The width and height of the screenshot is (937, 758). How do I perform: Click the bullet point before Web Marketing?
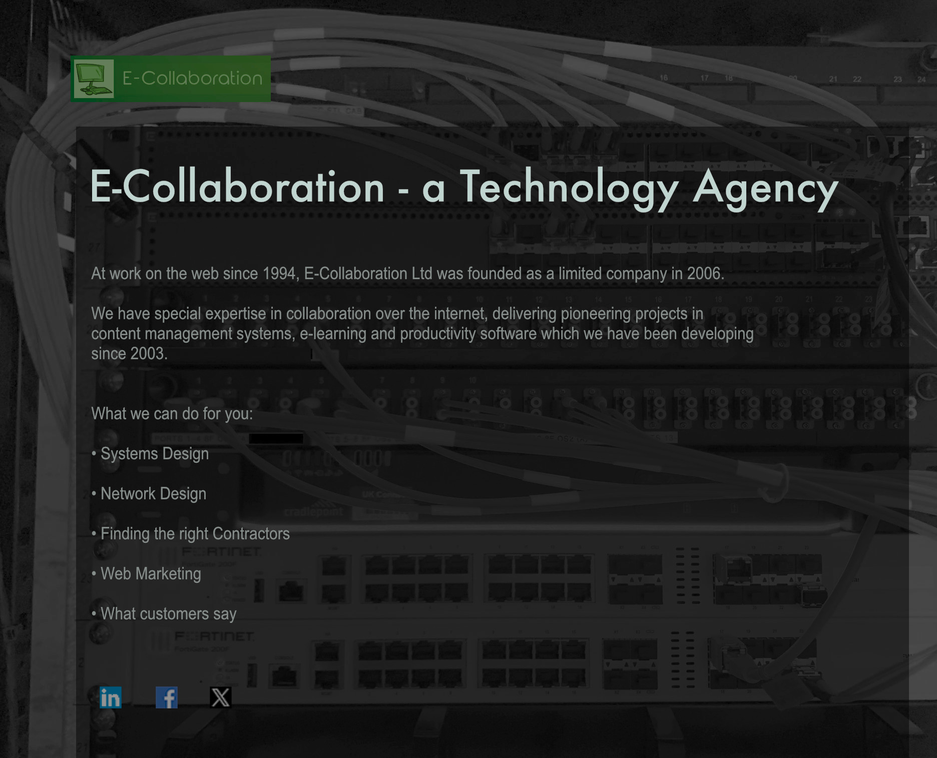click(94, 574)
